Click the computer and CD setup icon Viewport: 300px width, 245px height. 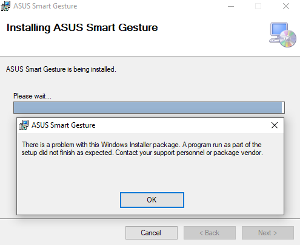pos(282,35)
